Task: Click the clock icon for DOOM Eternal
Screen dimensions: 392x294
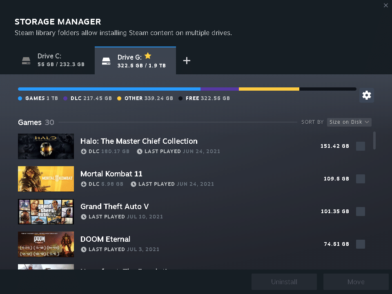Action: [83, 249]
